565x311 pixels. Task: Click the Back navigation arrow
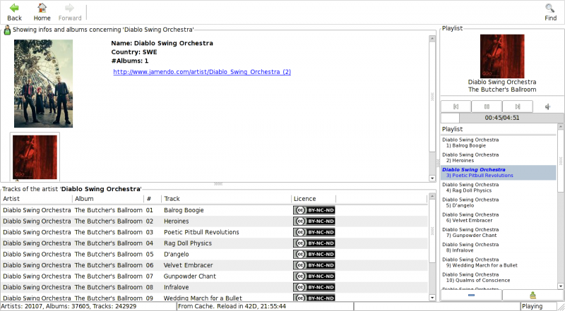coord(14,11)
